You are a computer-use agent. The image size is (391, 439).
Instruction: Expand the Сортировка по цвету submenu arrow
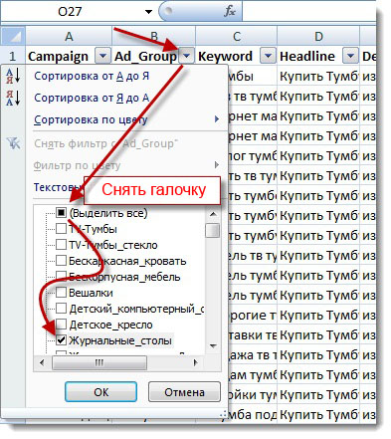[217, 119]
